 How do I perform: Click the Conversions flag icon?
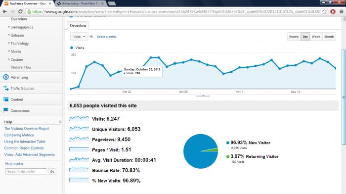(x=6, y=110)
